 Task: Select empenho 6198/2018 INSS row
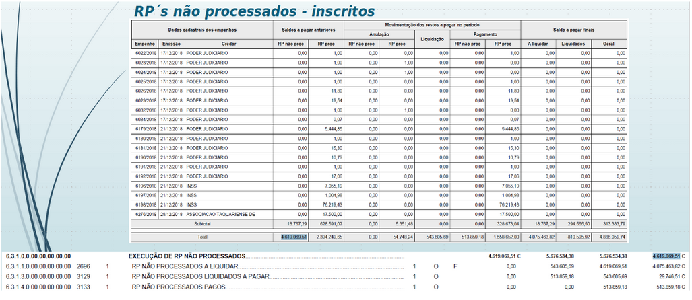click(x=146, y=204)
